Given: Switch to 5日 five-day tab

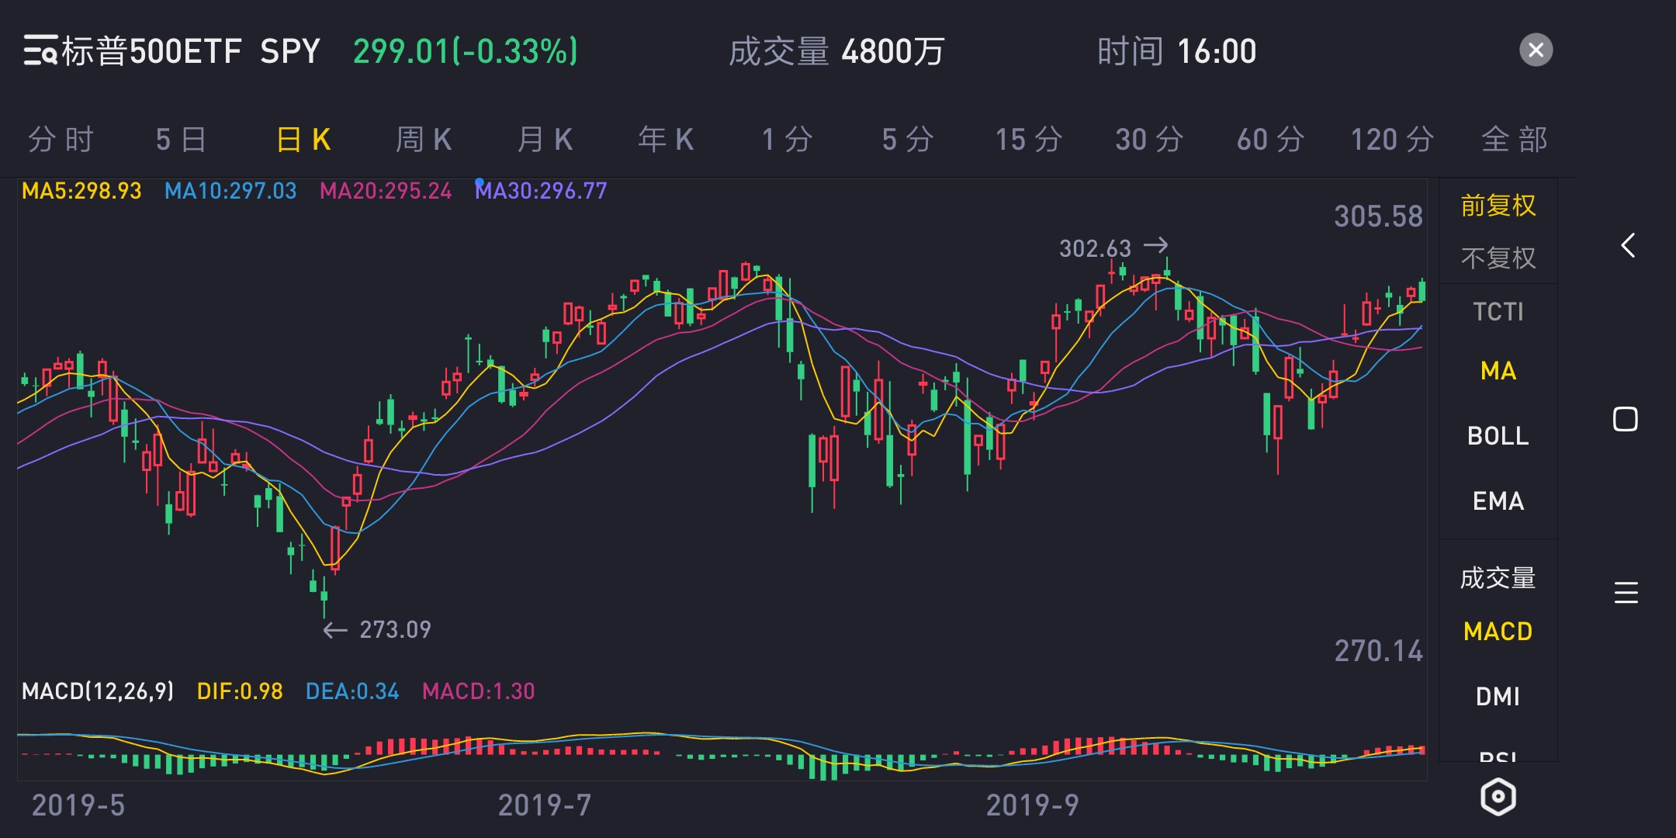Looking at the screenshot, I should pos(181,140).
